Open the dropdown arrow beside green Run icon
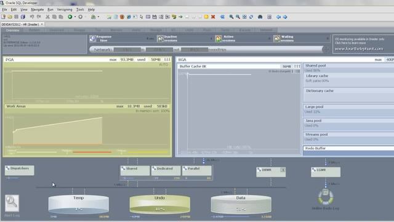This screenshot has height=222, width=394. coord(75,17)
